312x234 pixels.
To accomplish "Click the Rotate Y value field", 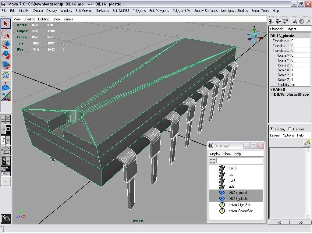I will [x=300, y=60].
